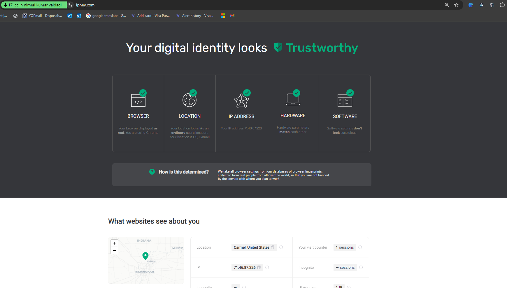Open the shield extension icon
Image resolution: width=507 pixels, height=288 pixels.
481,5
